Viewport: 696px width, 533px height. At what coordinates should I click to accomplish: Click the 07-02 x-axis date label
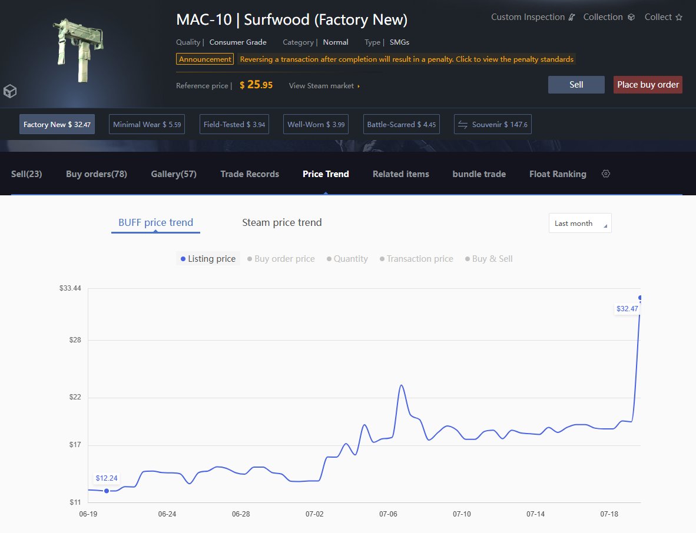[314, 514]
